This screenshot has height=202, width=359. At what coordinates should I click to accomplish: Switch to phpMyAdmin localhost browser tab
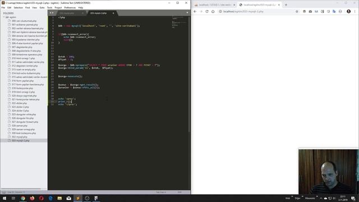click(215, 5)
